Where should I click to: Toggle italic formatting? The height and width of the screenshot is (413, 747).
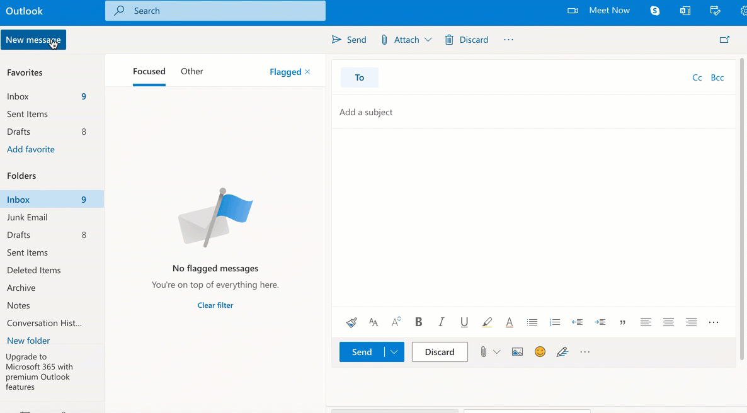coord(441,322)
